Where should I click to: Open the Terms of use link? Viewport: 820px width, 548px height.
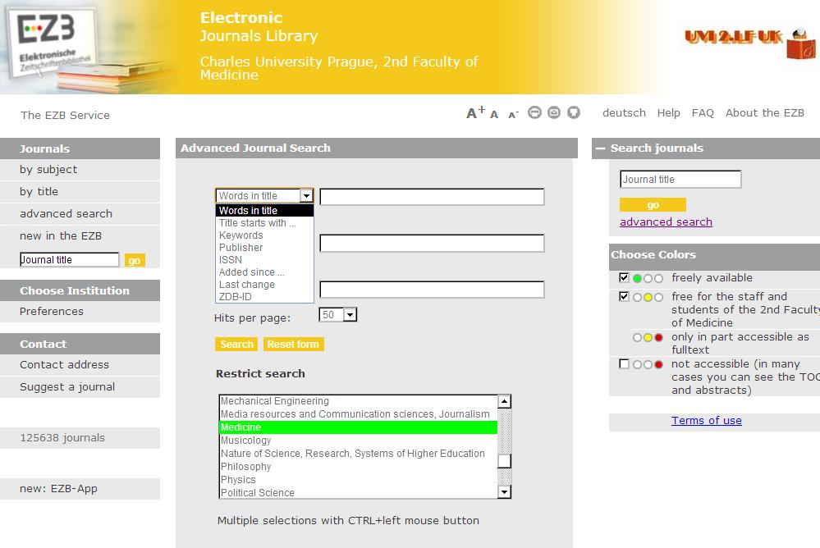click(x=707, y=420)
